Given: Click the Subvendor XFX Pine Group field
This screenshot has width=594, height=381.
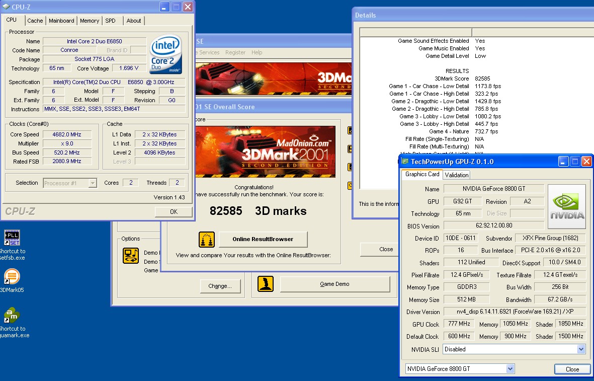Looking at the screenshot, I should pos(550,238).
